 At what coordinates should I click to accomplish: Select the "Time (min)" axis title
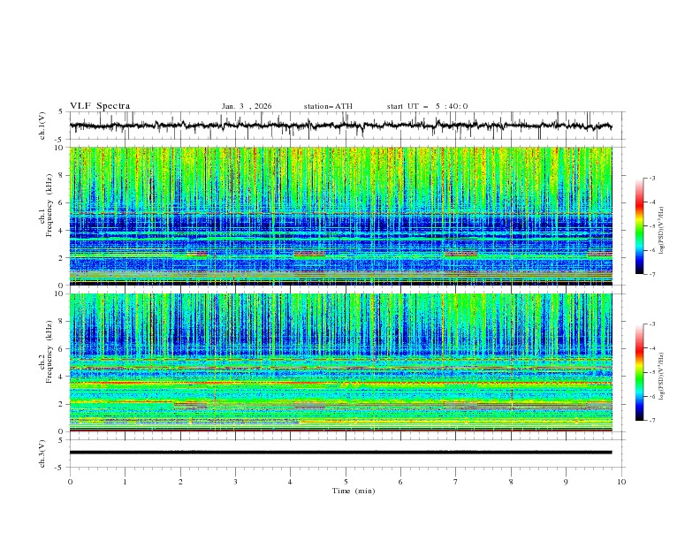pyautogui.click(x=354, y=491)
